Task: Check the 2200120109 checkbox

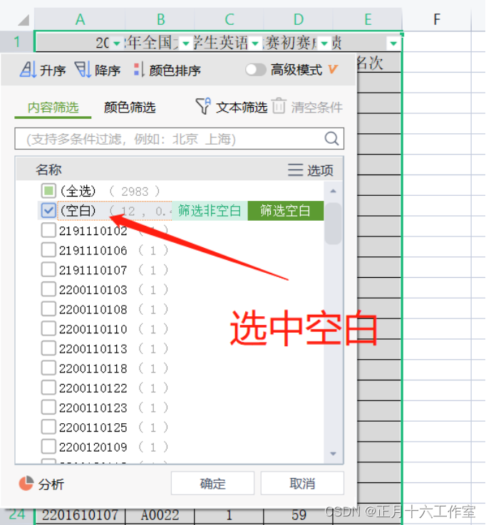Action: click(48, 447)
